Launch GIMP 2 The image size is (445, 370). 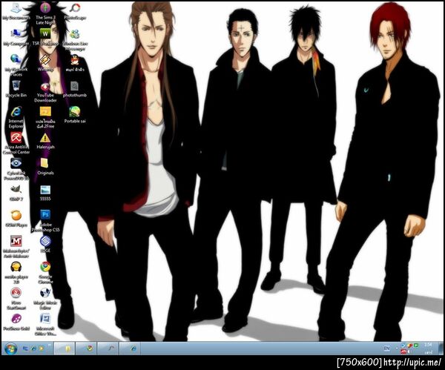16,193
